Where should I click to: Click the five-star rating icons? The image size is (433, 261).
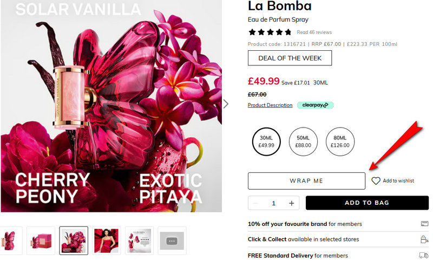pyautogui.click(x=270, y=32)
